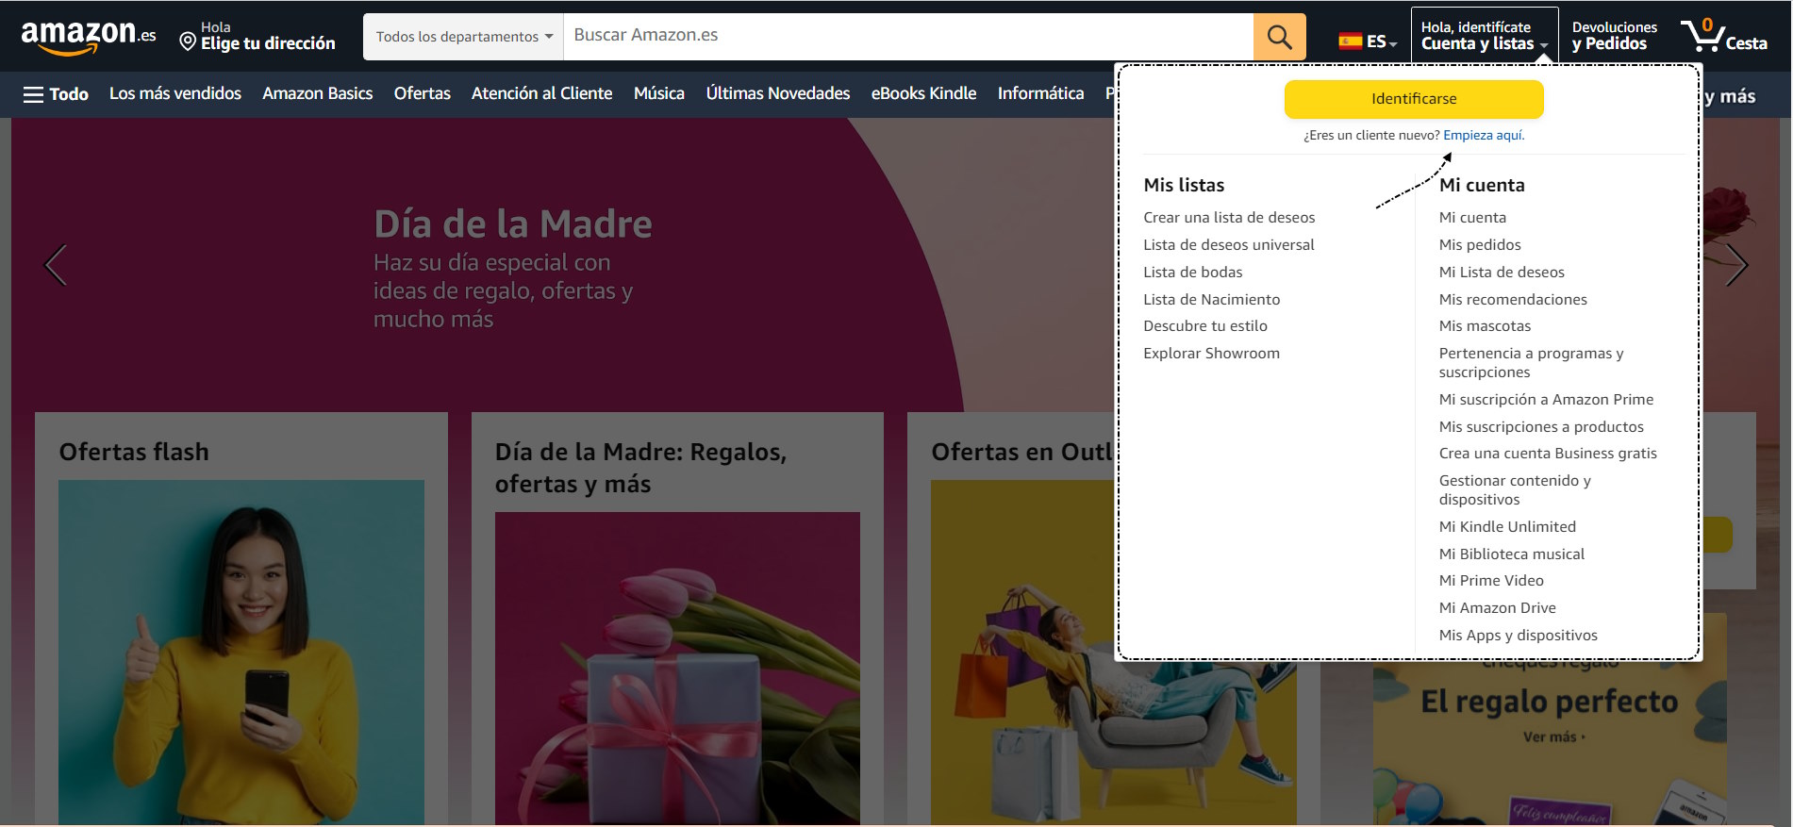Go to Ofertas in the nav bar
Image resolution: width=1793 pixels, height=827 pixels.
pos(423,93)
